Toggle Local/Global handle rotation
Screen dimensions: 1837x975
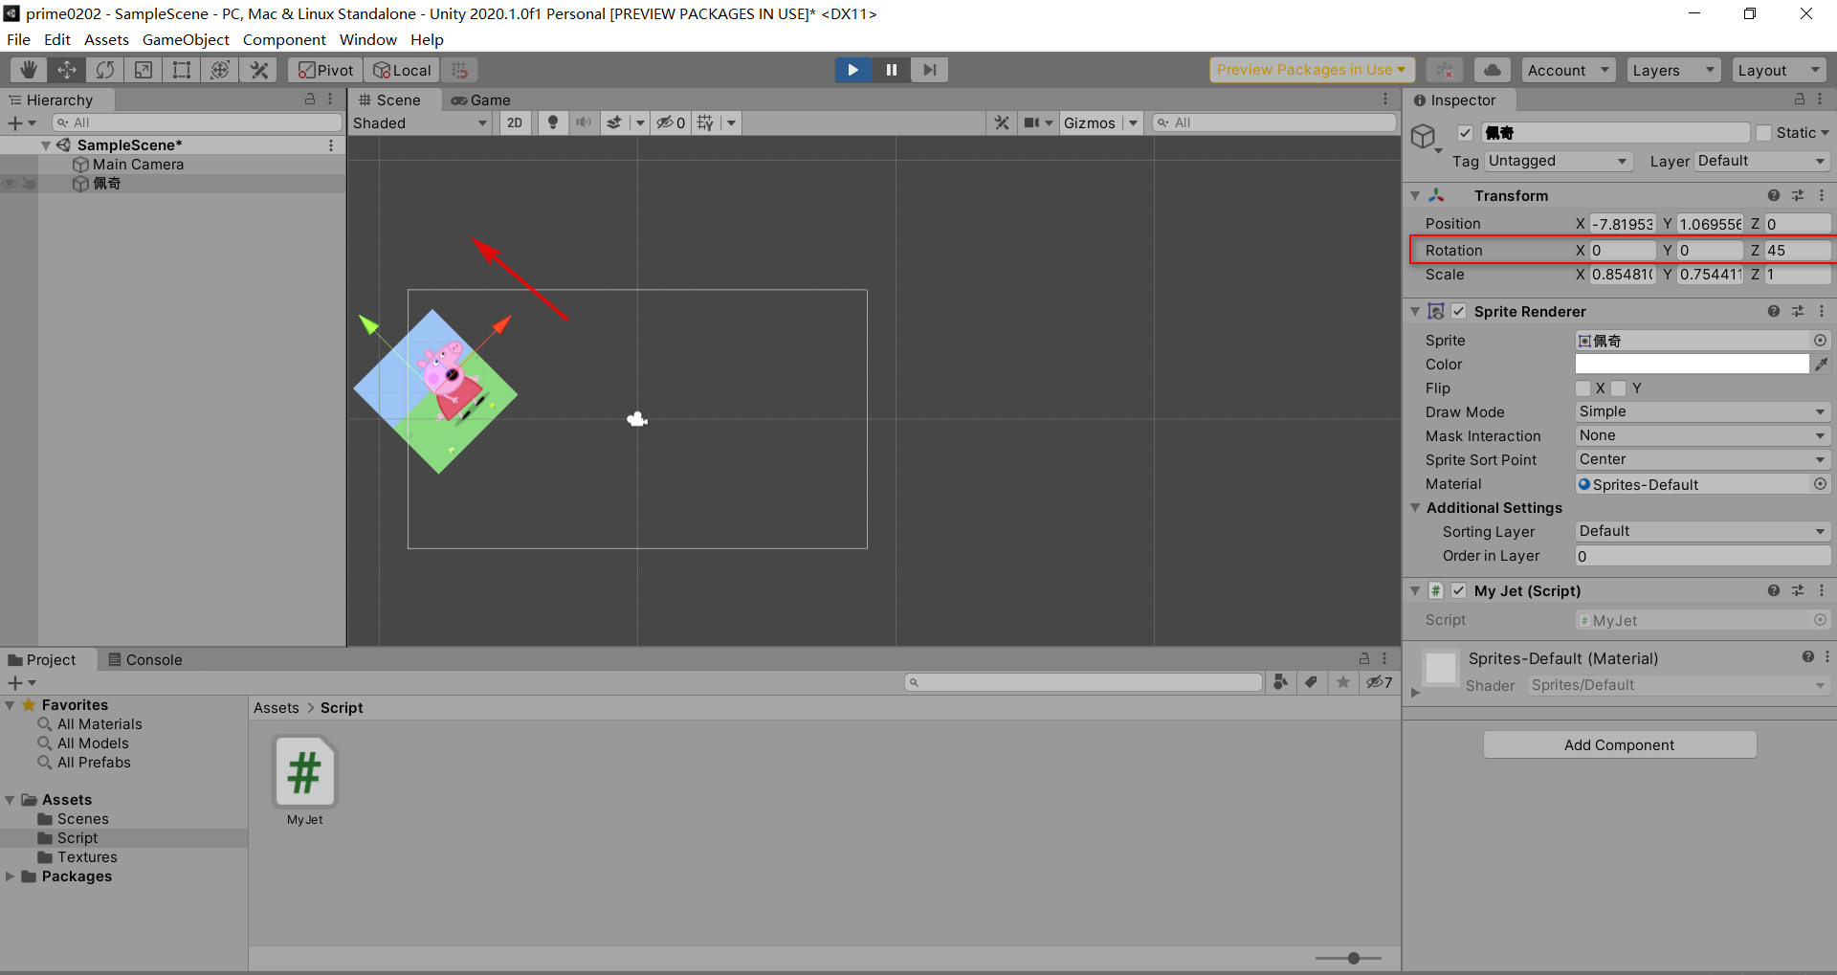point(402,70)
